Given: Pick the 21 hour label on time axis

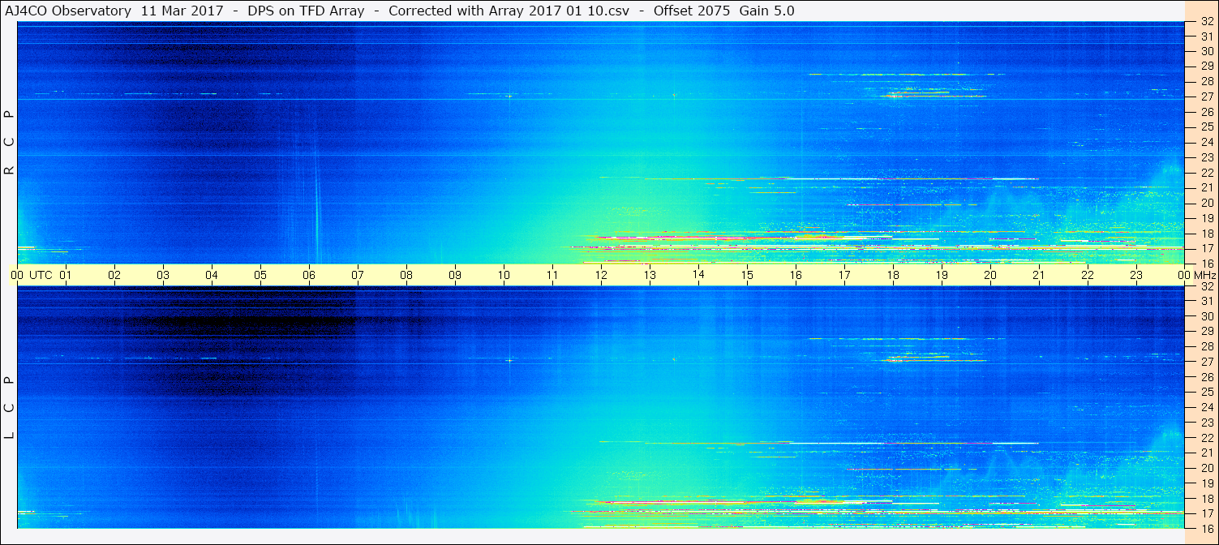Looking at the screenshot, I should click(x=1039, y=275).
